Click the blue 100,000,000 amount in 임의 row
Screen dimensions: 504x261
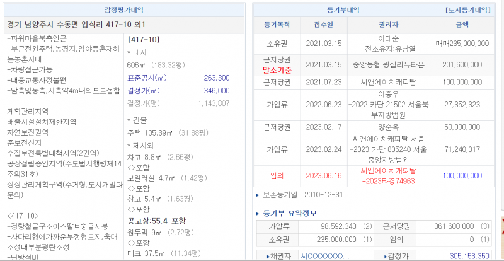pyautogui.click(x=462, y=176)
